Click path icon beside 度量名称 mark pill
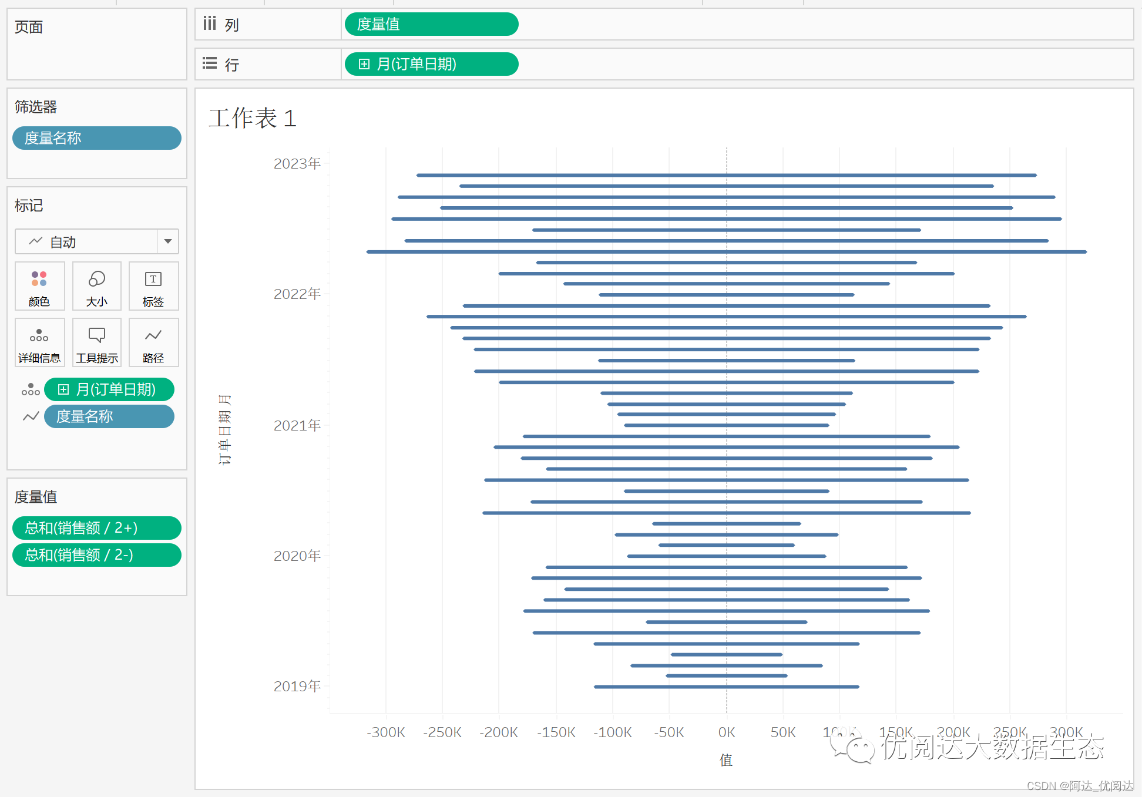This screenshot has height=797, width=1142. click(x=31, y=416)
